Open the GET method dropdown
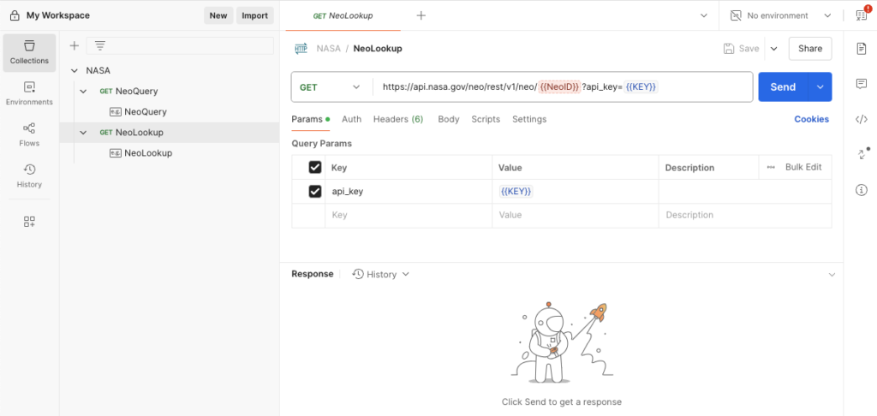This screenshot has width=877, height=416. [x=331, y=86]
